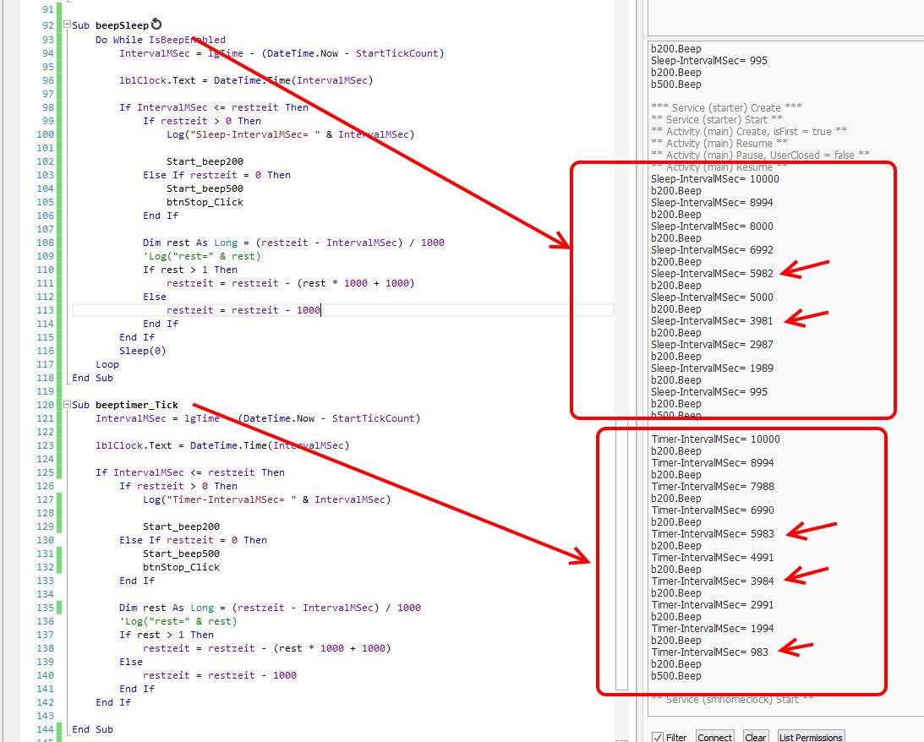
Task: Select log entry 'Sleep-IntervalMSec= 5000'
Action: tap(712, 297)
